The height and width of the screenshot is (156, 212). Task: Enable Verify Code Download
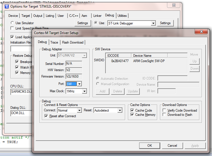click(164, 110)
